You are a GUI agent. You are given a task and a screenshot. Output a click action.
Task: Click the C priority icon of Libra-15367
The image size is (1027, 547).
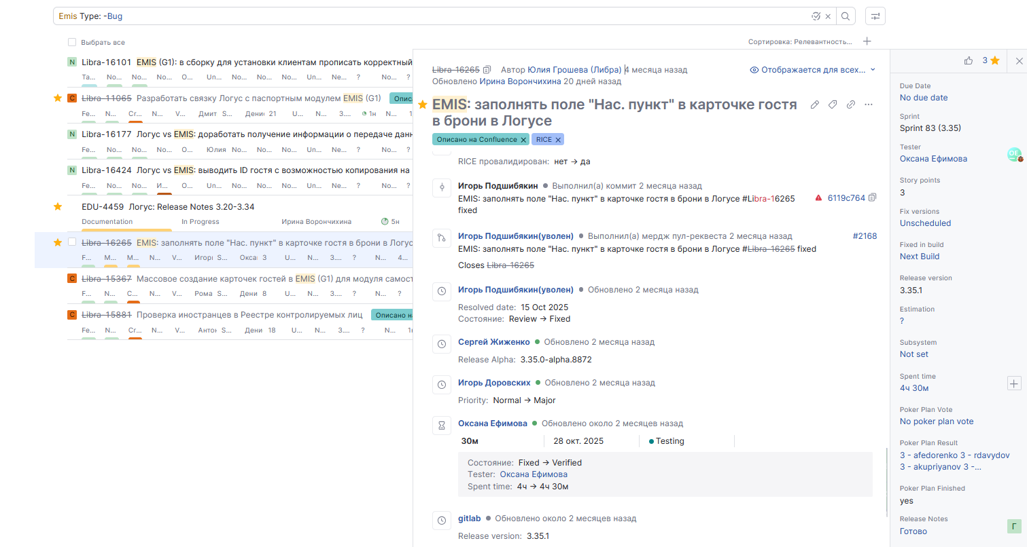click(72, 278)
